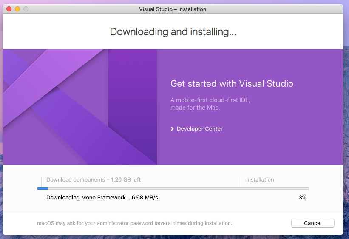Click the "Installation" stage label

coord(260,180)
